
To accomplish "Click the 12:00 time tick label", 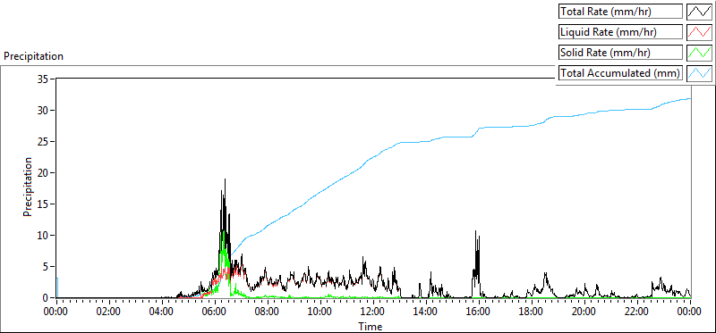I will tap(372, 312).
